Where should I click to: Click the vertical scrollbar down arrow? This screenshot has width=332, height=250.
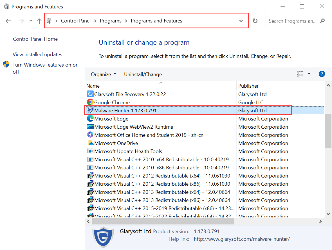pos(328,214)
